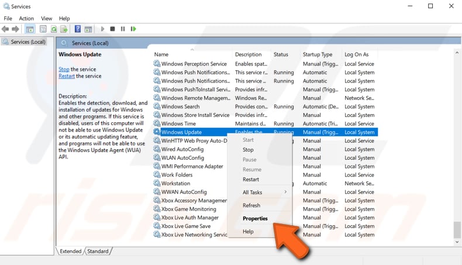The image size is (462, 265).
Task: Click the Forward arrow toolbar icon
Action: (15, 29)
